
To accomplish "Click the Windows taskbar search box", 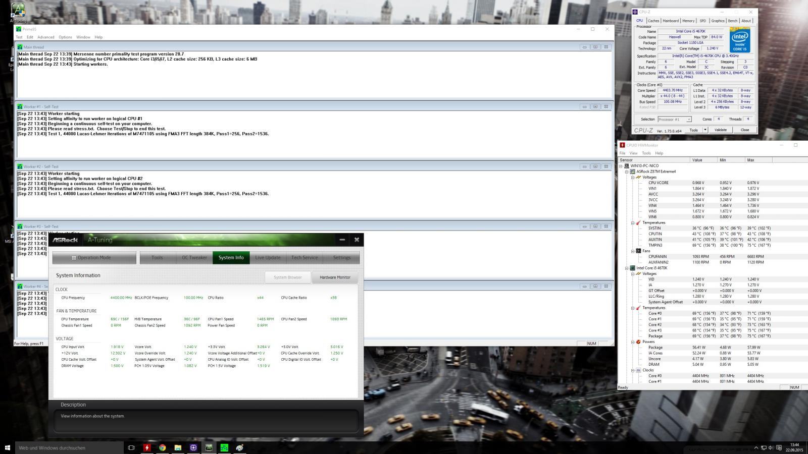I will tap(70, 447).
